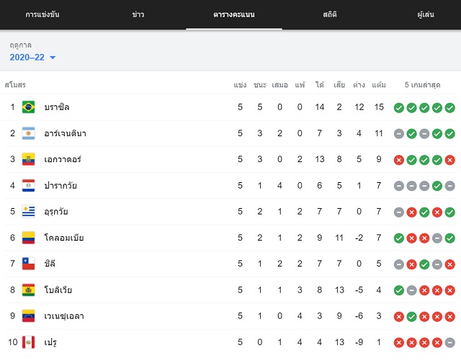The width and height of the screenshot is (461, 363).
Task: Click the Peru flag icon
Action: pyautogui.click(x=29, y=342)
